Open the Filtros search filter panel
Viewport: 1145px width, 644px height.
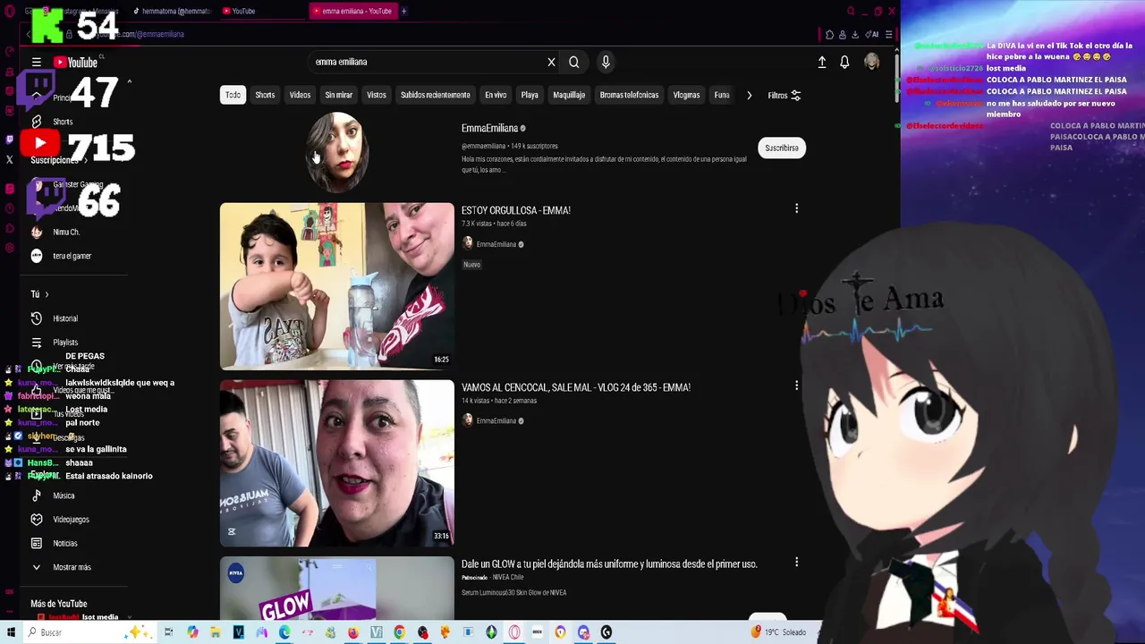tap(784, 96)
